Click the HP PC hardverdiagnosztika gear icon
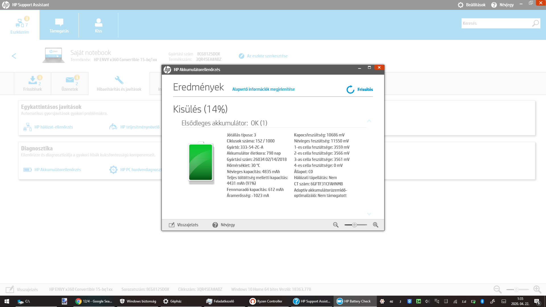 [x=113, y=170]
